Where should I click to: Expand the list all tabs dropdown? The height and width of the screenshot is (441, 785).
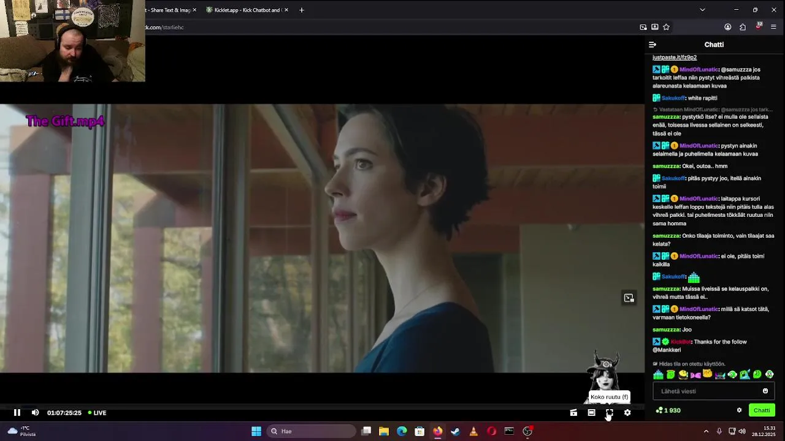702,10
